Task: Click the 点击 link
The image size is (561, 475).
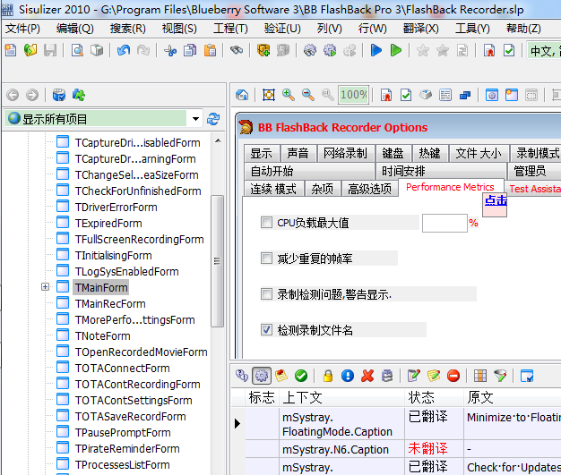Action: coord(496,200)
